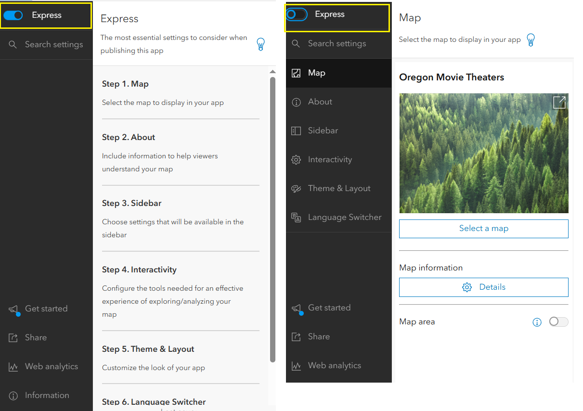Enable Express mode with the right toggle
The image size is (583, 411).
(x=296, y=14)
